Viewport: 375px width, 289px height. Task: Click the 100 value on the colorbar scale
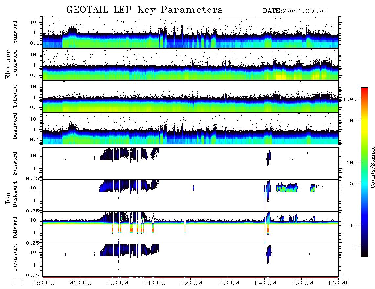[351, 163]
